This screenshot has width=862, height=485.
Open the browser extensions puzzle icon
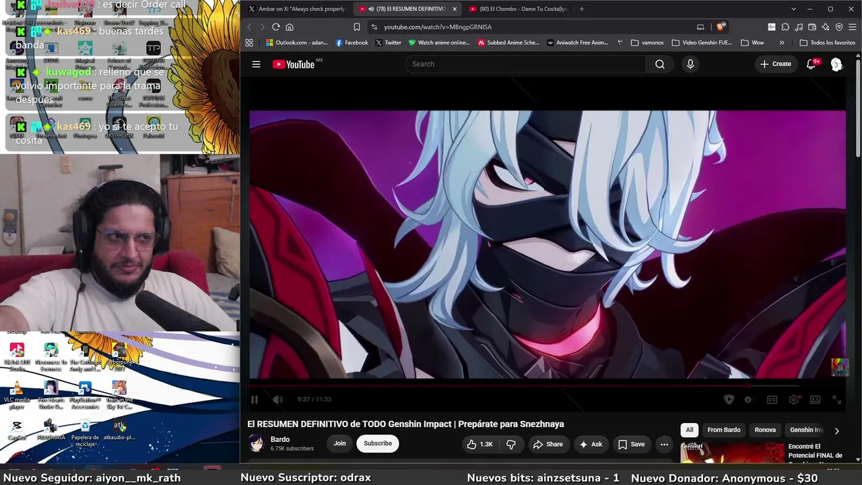click(785, 27)
